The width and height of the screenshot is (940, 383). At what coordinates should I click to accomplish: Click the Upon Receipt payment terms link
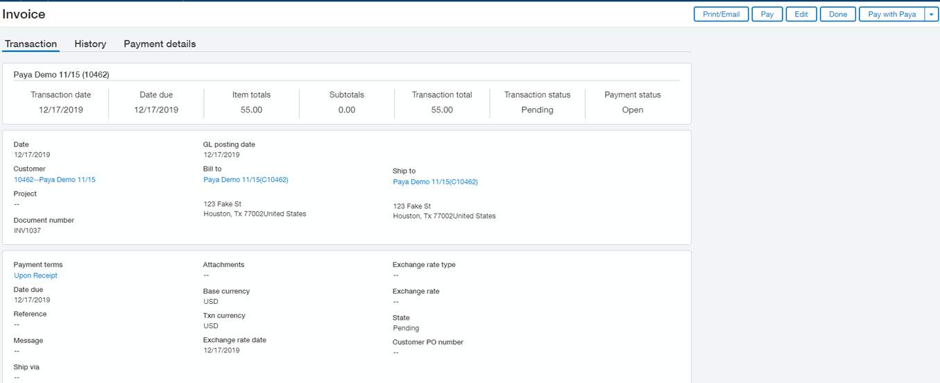(x=35, y=275)
